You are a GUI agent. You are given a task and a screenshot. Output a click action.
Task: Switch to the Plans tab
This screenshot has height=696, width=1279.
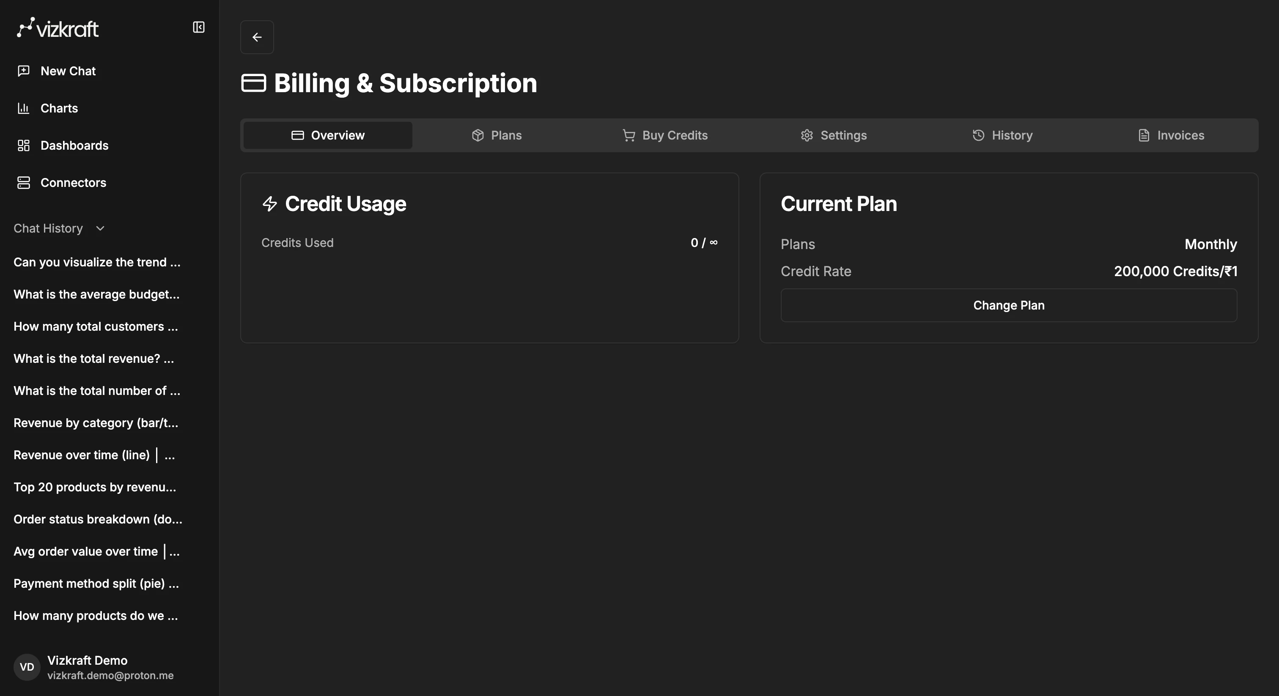(496, 135)
